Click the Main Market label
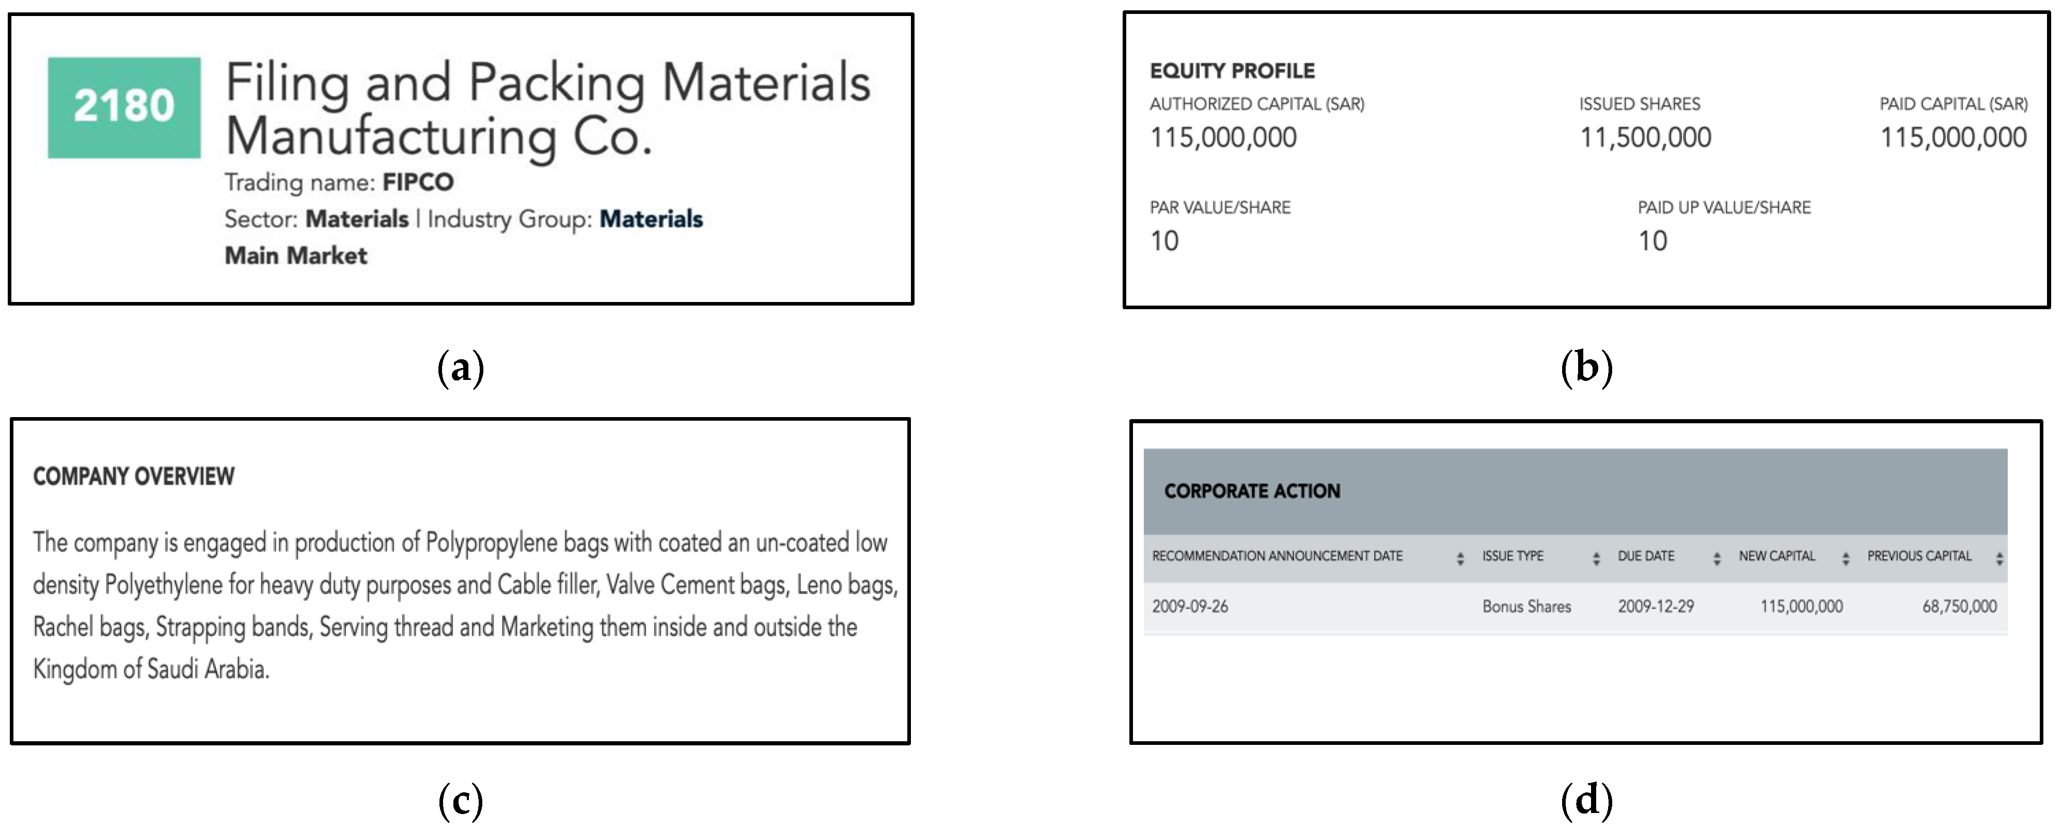 point(295,256)
